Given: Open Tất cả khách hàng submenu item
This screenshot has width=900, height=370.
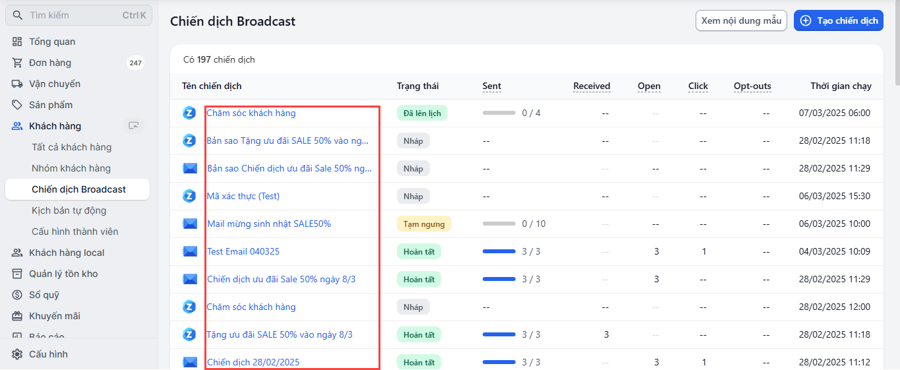Looking at the screenshot, I should coord(71,147).
